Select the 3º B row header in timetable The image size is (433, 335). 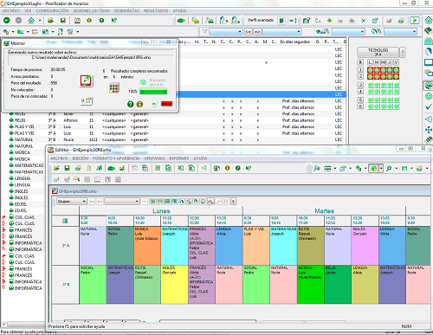coord(66,285)
